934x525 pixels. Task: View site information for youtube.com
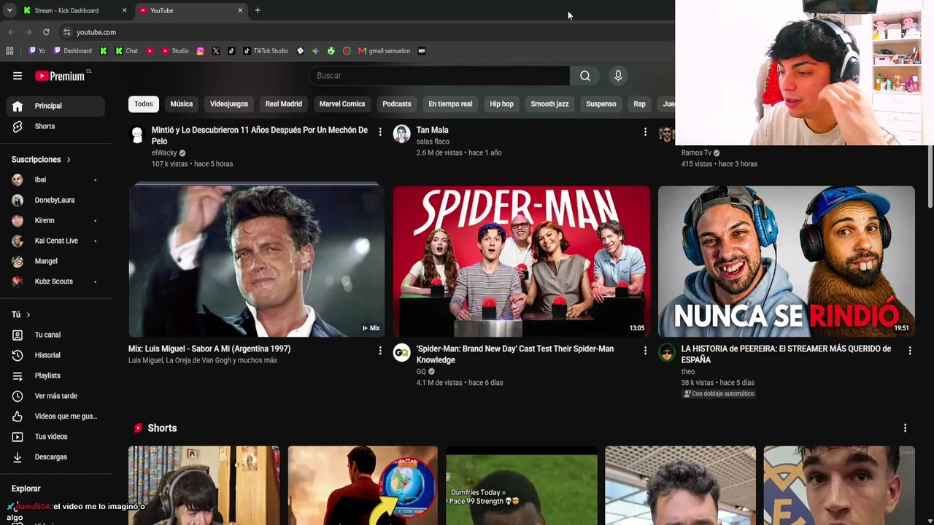66,32
